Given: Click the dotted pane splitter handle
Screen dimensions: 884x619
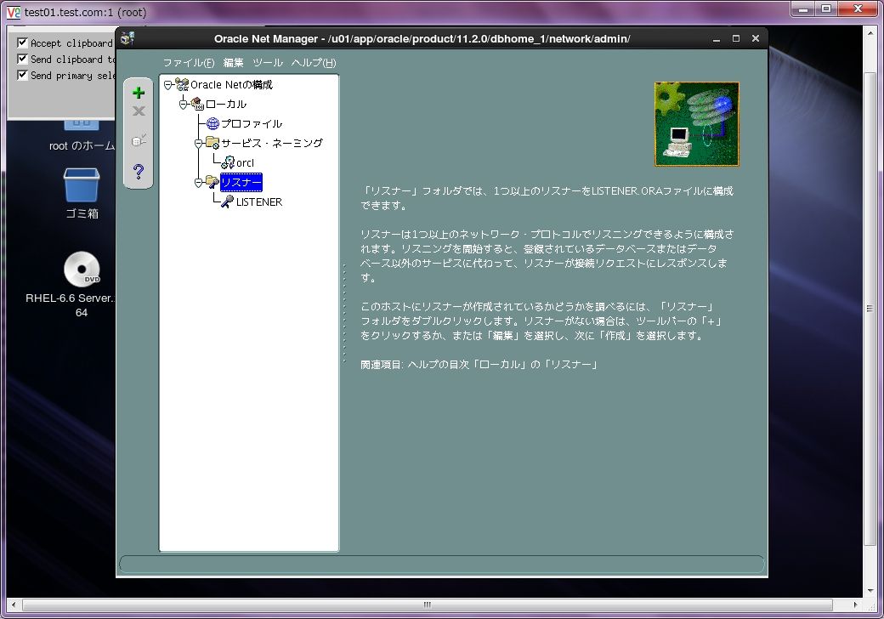Looking at the screenshot, I should (x=344, y=312).
